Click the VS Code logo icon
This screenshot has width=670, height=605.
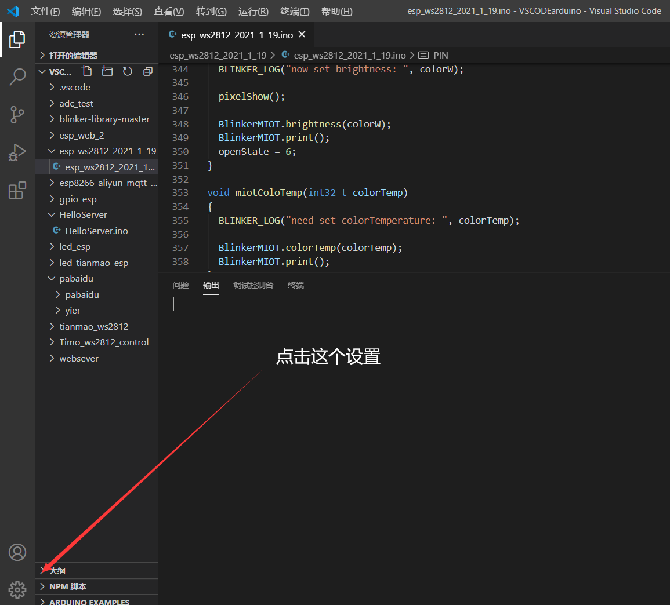pyautogui.click(x=13, y=11)
